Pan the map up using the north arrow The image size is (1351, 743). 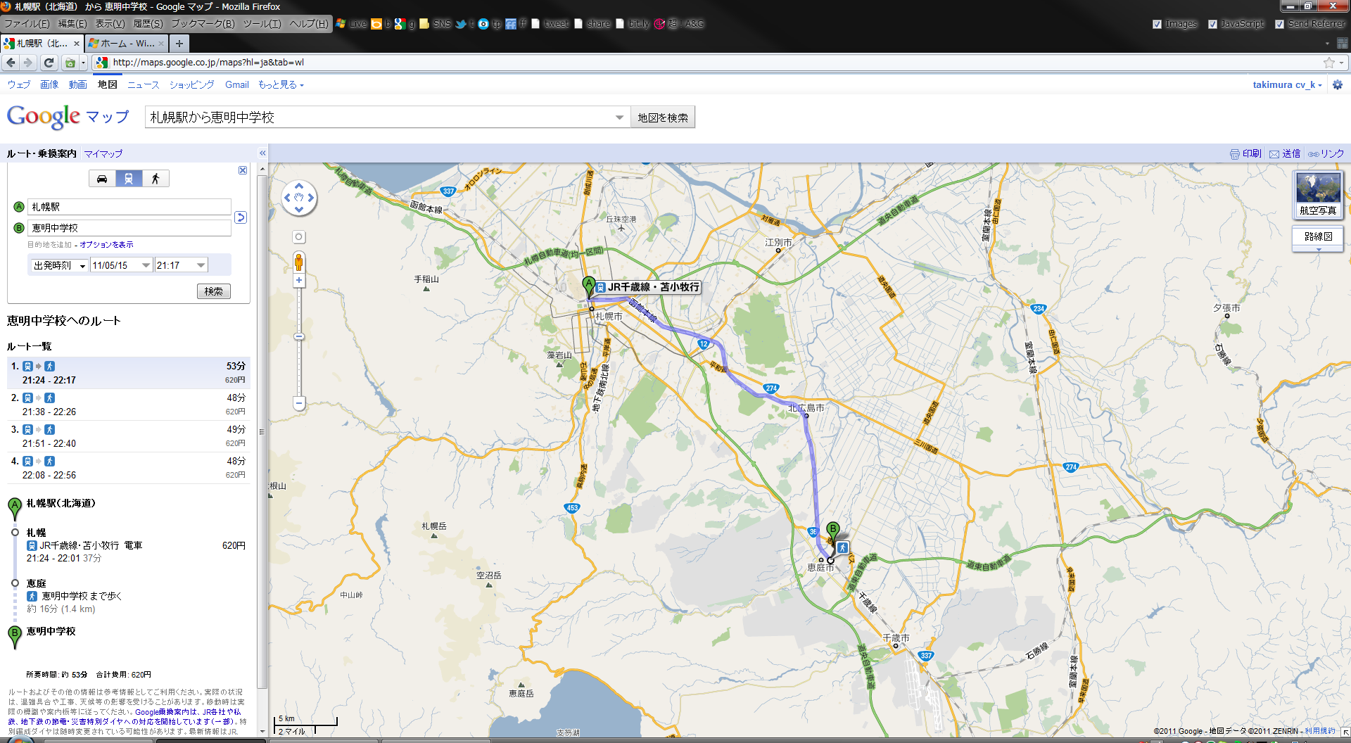coord(299,186)
